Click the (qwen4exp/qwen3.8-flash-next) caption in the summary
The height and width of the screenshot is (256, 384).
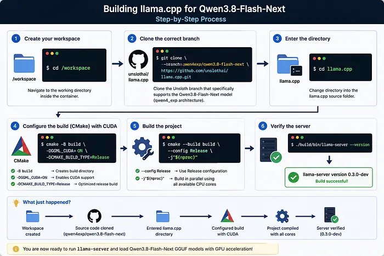94,234
